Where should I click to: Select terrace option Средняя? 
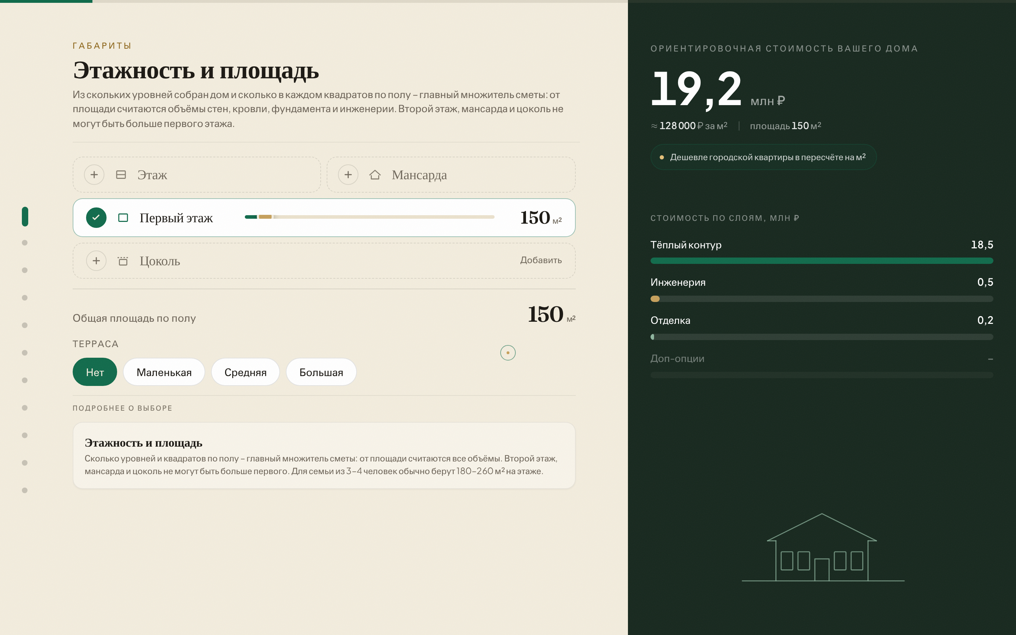[245, 372]
